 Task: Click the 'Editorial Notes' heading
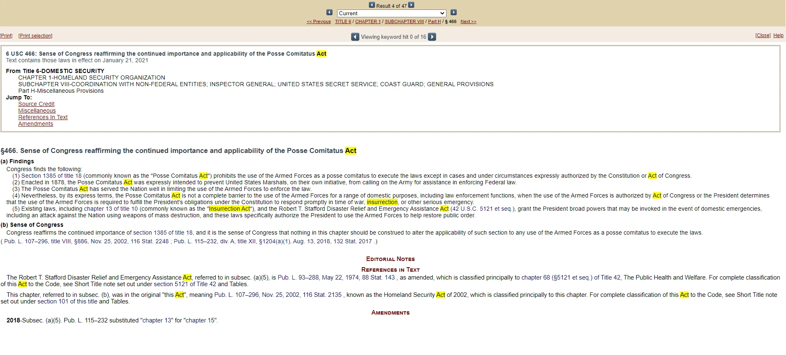[390, 259]
